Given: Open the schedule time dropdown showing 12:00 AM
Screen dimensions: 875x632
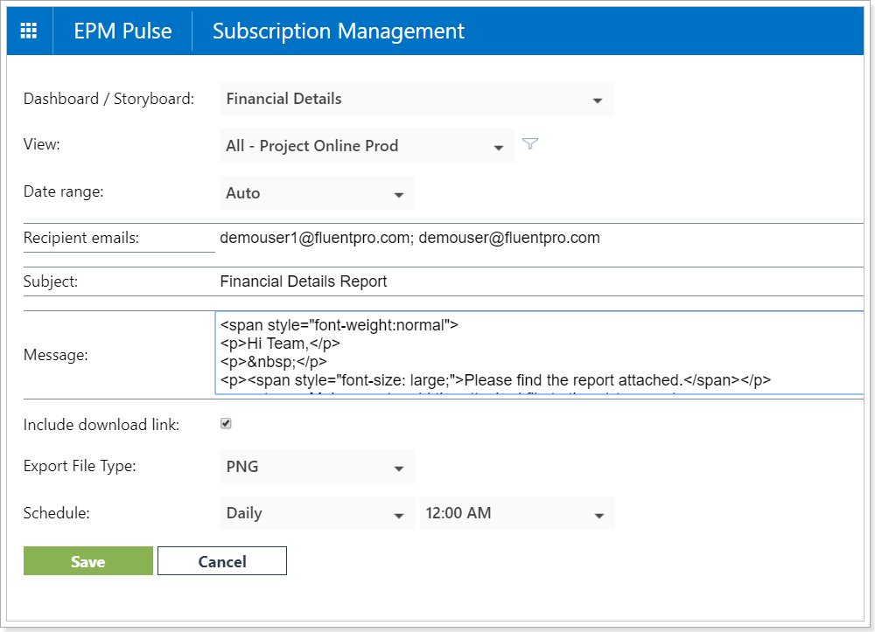Looking at the screenshot, I should [517, 513].
